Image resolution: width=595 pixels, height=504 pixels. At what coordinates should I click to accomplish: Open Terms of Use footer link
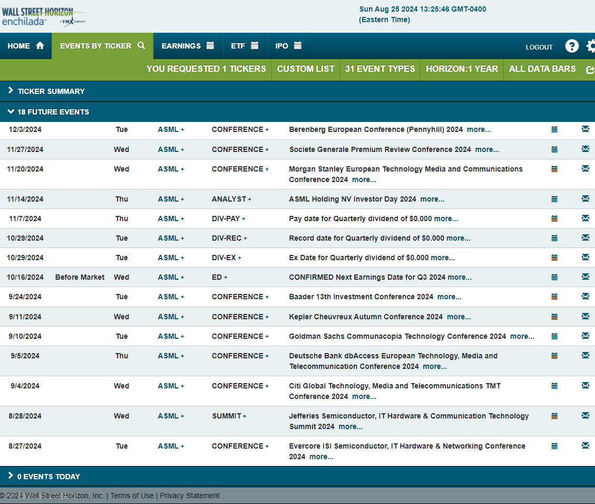[132, 496]
